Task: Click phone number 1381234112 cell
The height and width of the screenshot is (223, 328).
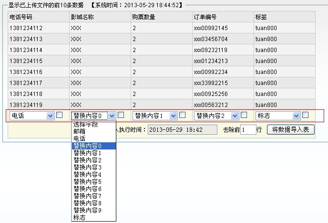Action: click(x=26, y=28)
